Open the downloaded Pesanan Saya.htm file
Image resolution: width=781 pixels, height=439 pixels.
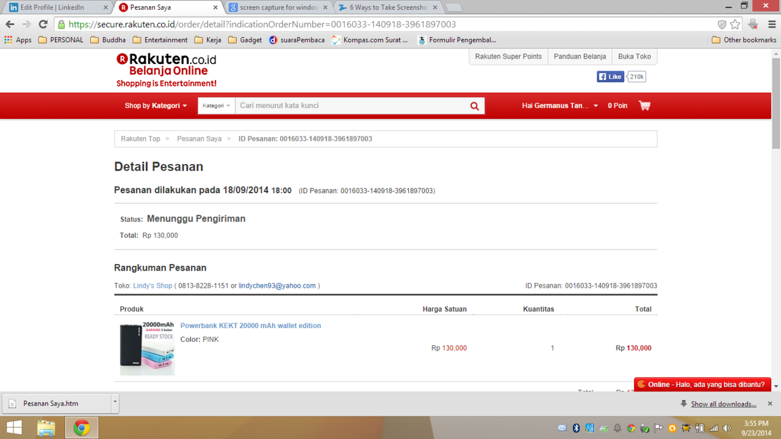coord(57,403)
